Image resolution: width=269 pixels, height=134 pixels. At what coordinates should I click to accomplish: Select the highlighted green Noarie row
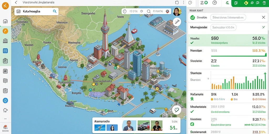tap(228, 41)
